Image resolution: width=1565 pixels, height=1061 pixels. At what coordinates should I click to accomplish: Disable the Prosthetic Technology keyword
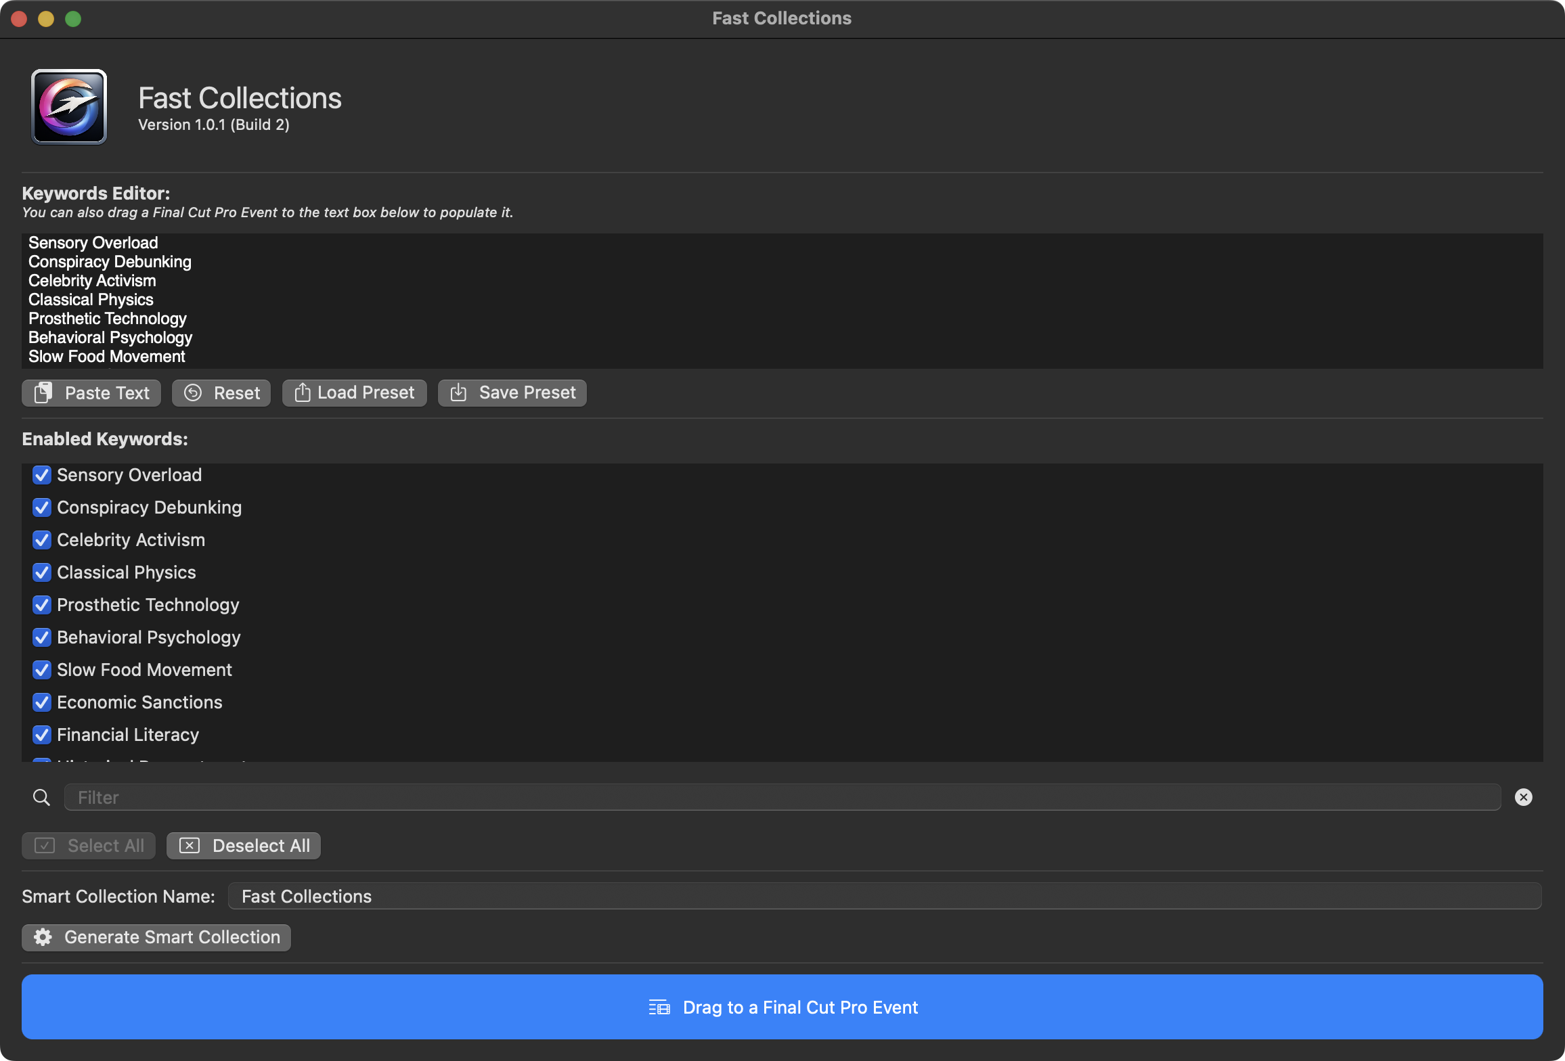[x=42, y=605]
